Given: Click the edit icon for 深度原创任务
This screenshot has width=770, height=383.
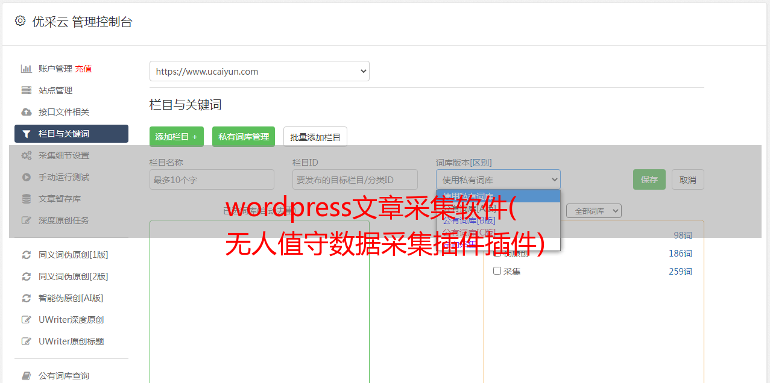Looking at the screenshot, I should coord(27,220).
